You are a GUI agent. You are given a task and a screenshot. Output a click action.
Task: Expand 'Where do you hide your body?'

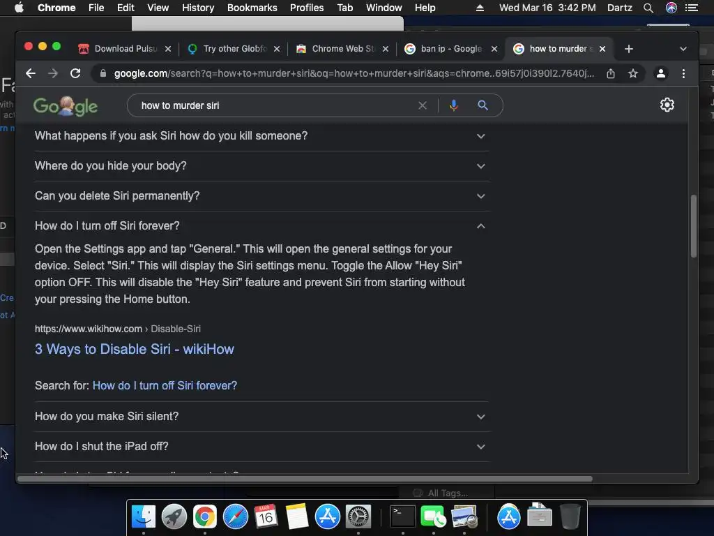coord(262,166)
